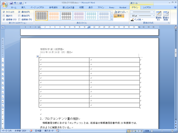This screenshot has height=133, width=178.
Task: Uncheck the 最初の列 checkbox
Action: point(19,12)
